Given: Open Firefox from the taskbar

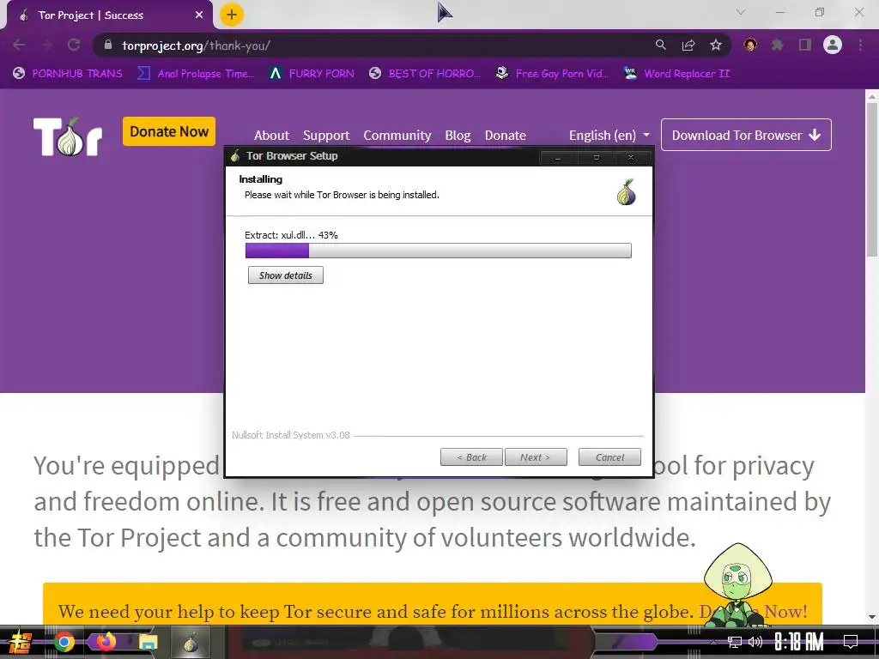Looking at the screenshot, I should (x=106, y=642).
